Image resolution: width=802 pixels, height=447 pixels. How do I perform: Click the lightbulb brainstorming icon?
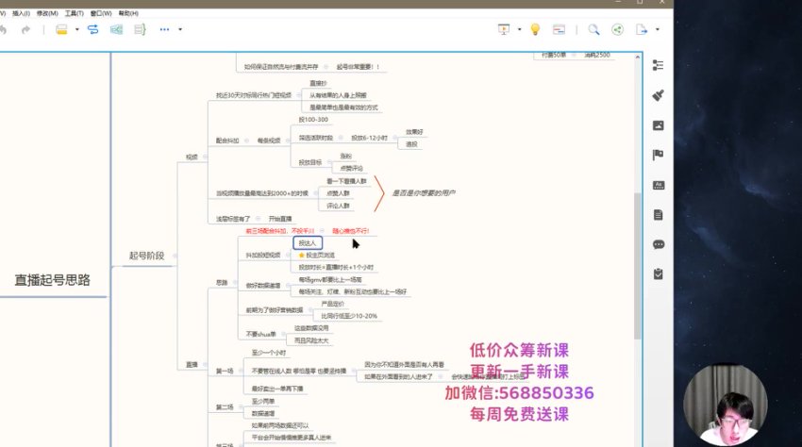(x=535, y=29)
